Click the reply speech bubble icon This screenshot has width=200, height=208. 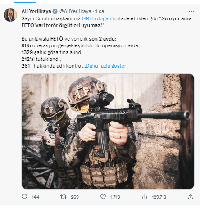[x=24, y=197]
